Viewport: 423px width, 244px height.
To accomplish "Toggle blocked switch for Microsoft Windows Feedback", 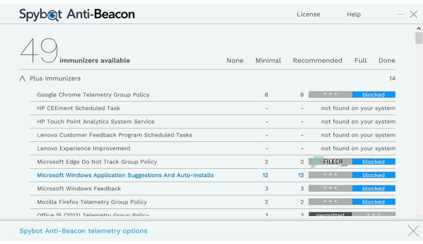I will pyautogui.click(x=352, y=189).
